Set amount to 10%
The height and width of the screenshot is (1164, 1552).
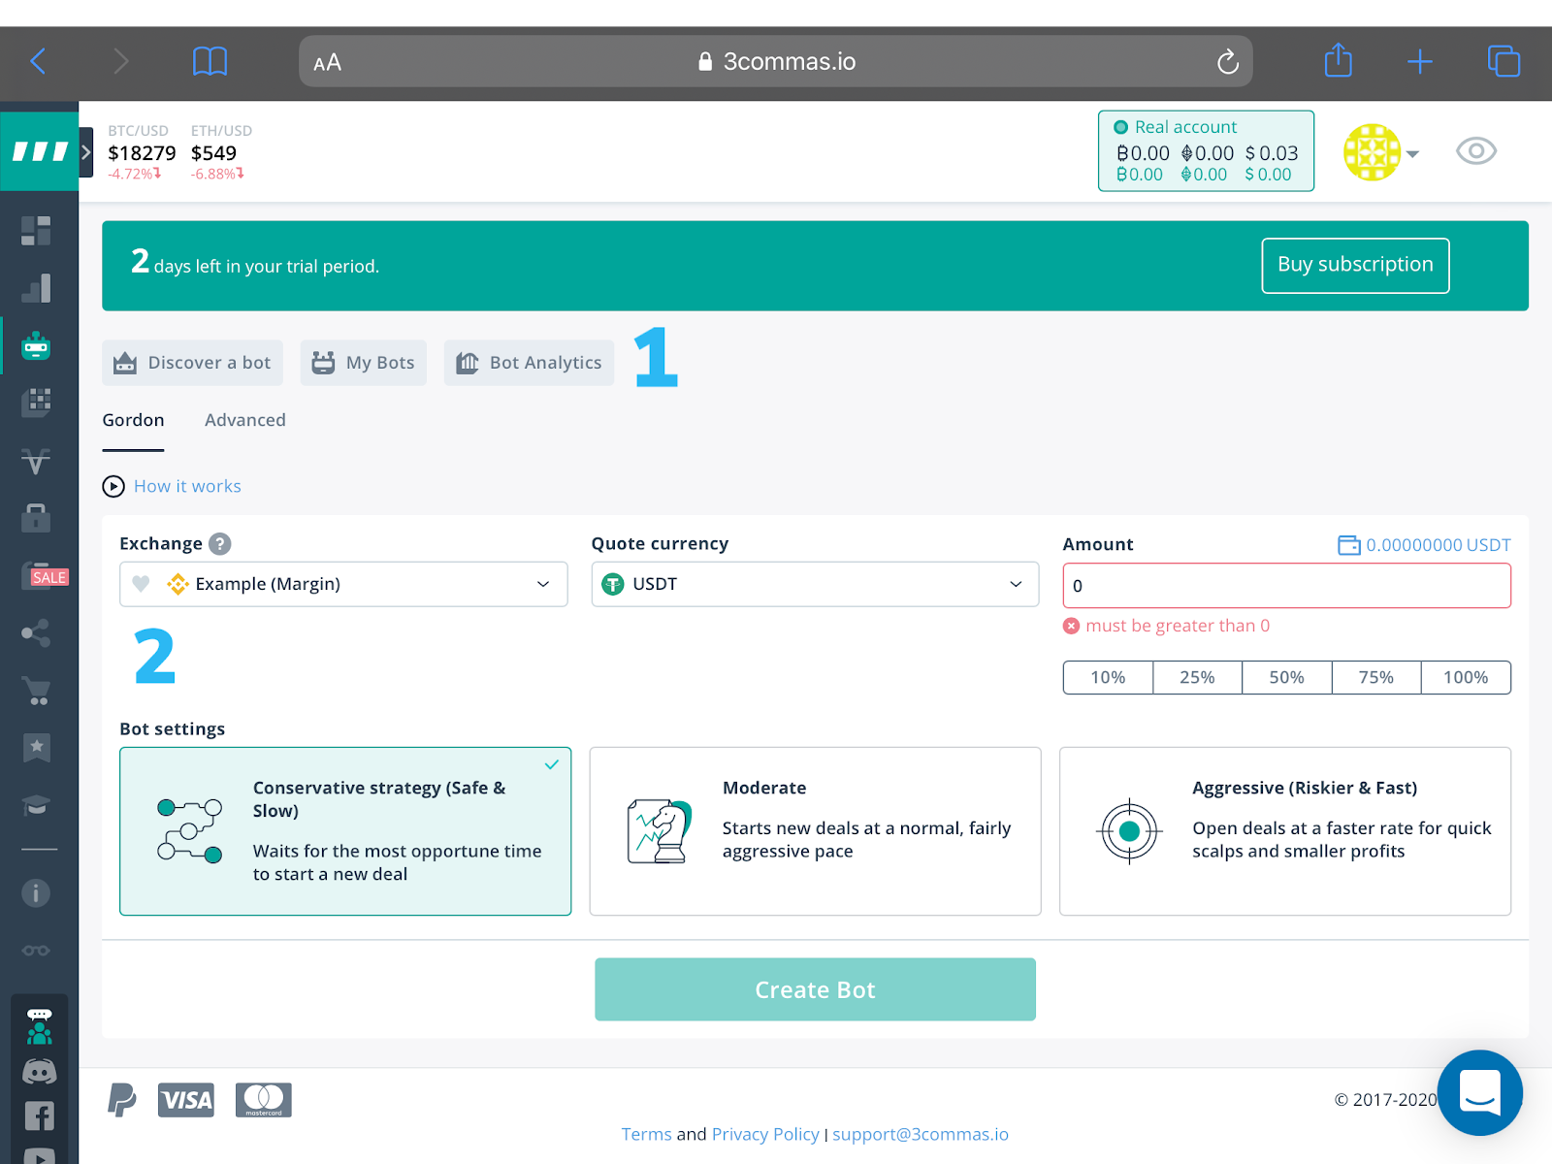1108,677
